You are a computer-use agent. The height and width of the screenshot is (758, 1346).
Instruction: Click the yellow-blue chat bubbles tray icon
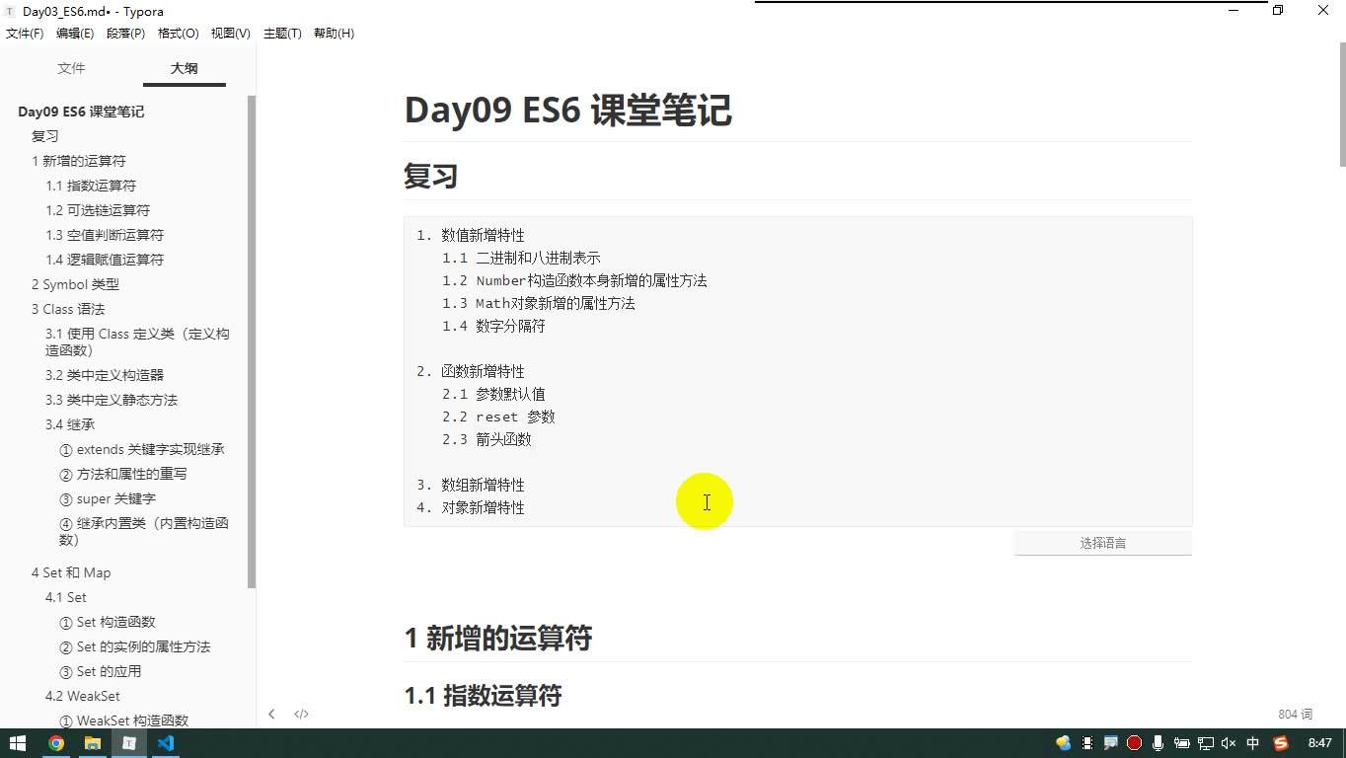click(x=1063, y=743)
